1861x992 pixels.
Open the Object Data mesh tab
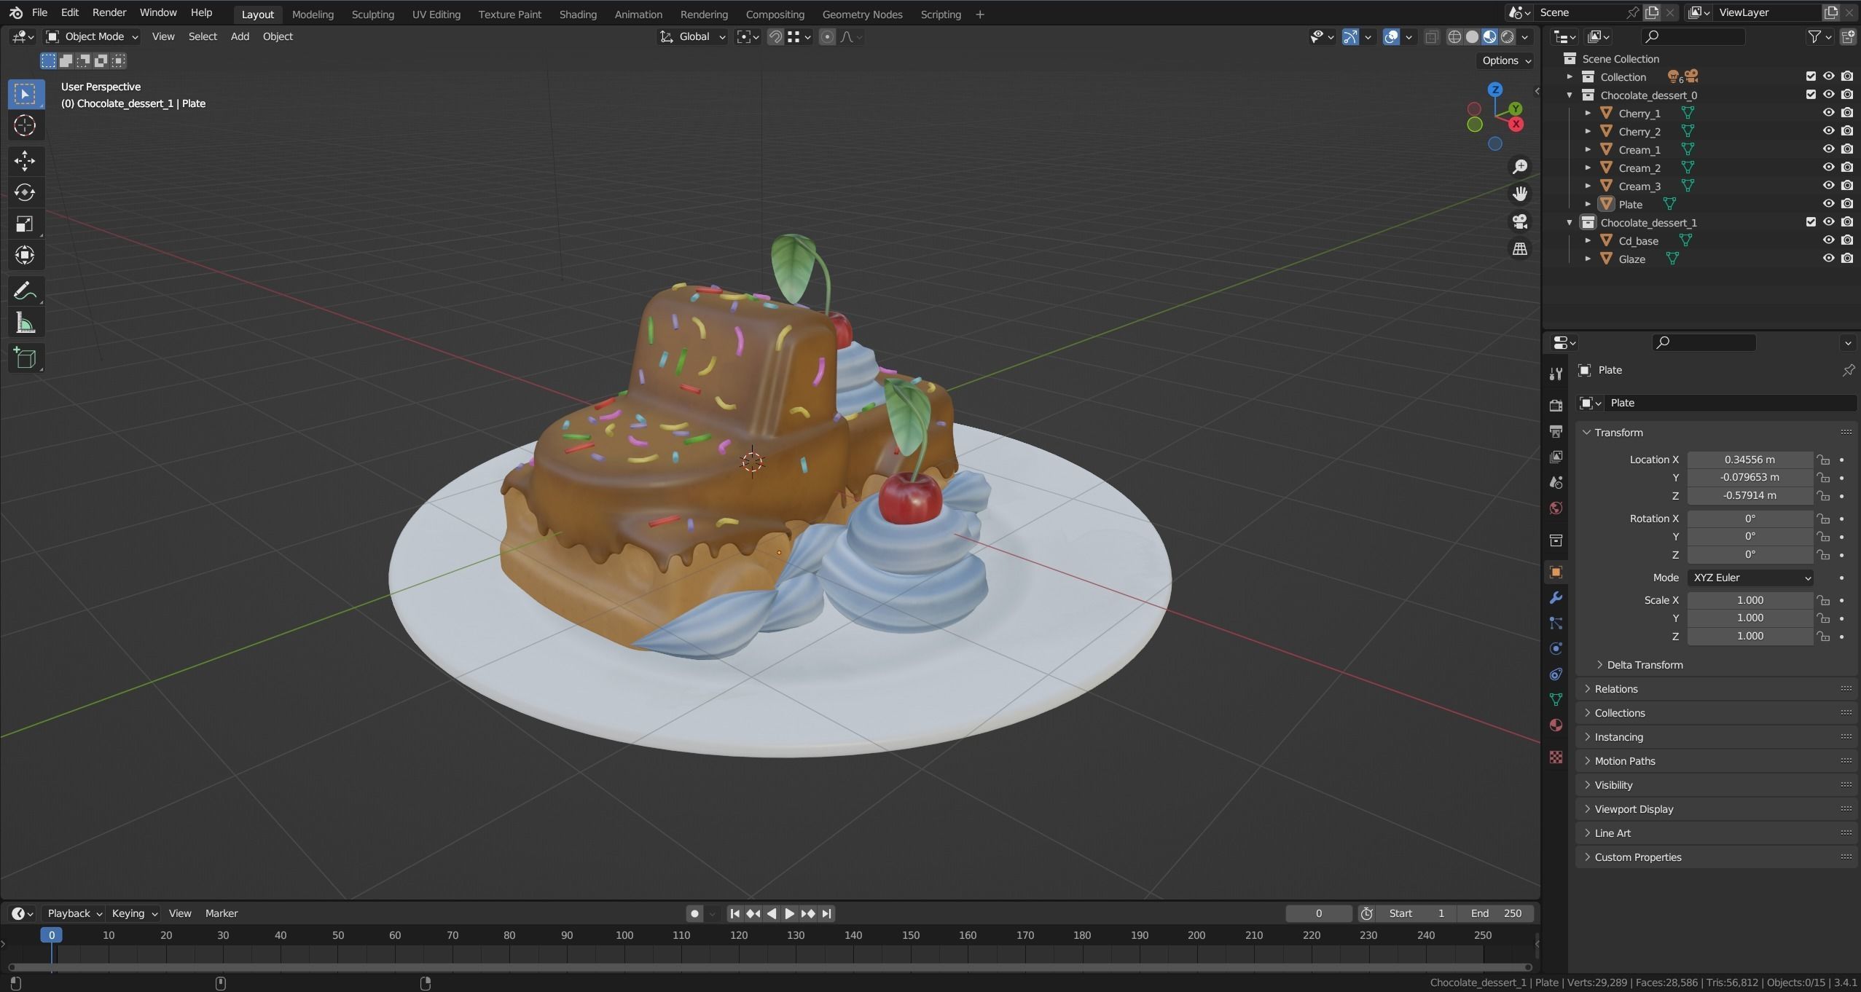[x=1556, y=699]
